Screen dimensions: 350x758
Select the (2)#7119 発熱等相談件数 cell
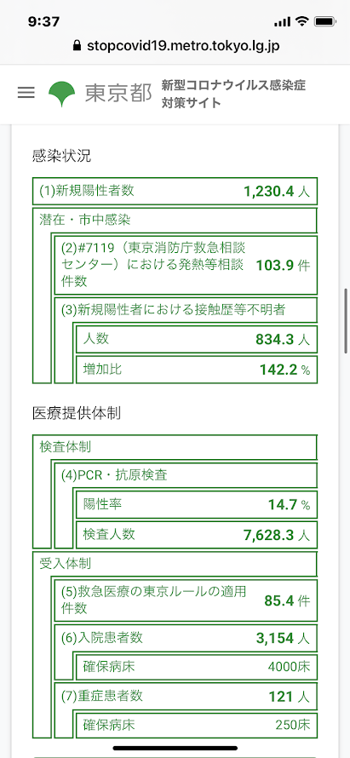186,266
